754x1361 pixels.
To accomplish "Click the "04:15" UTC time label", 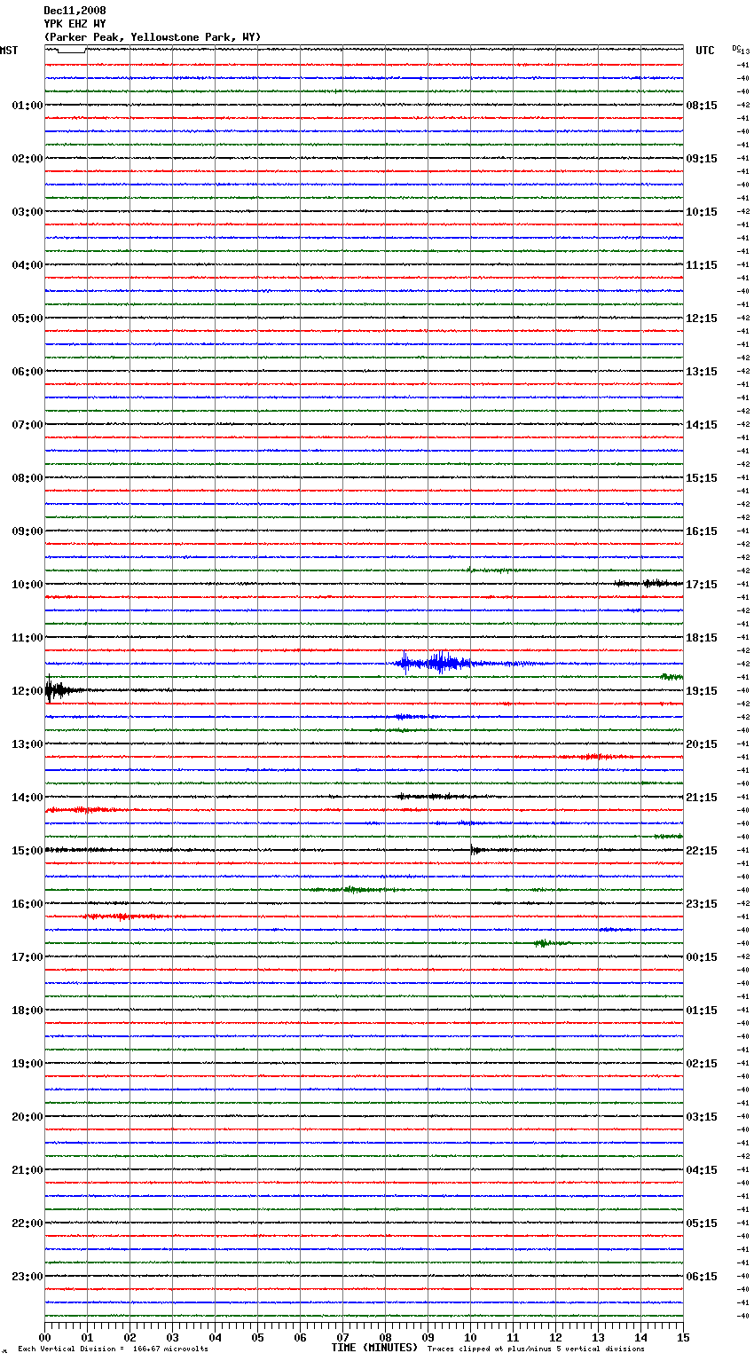I will click(x=702, y=1170).
